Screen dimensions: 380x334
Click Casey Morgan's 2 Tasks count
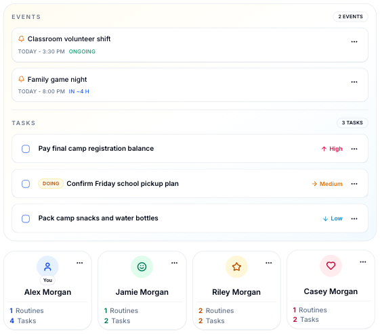[305, 320]
